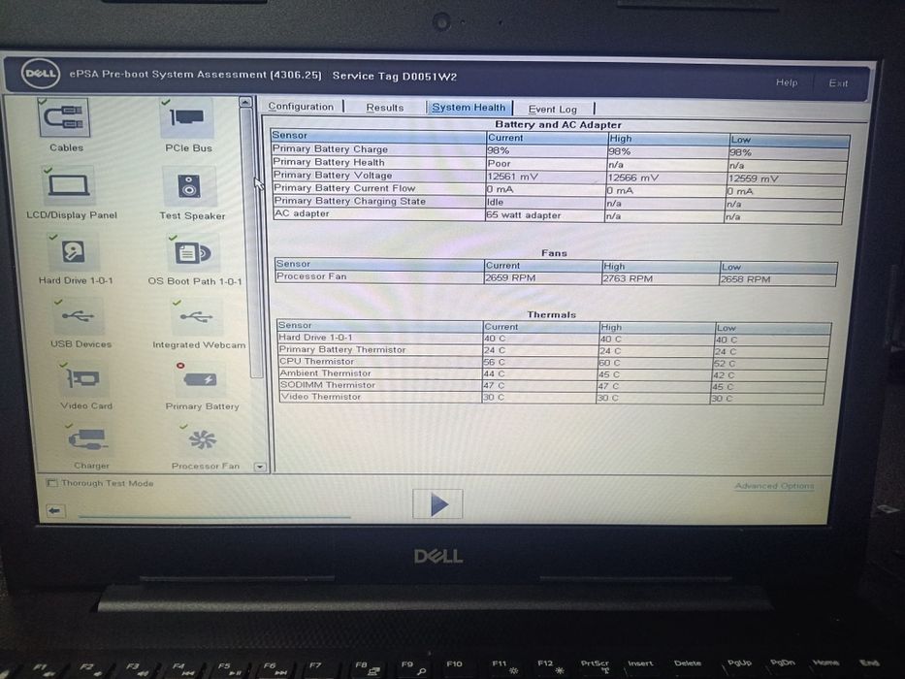Viewport: 905px width, 679px height.
Task: Click the Ambient Thermistor row label
Action: [x=326, y=373]
